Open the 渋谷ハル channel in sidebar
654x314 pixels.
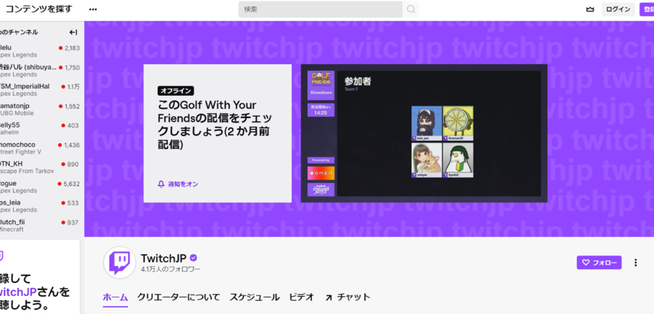coord(40,70)
